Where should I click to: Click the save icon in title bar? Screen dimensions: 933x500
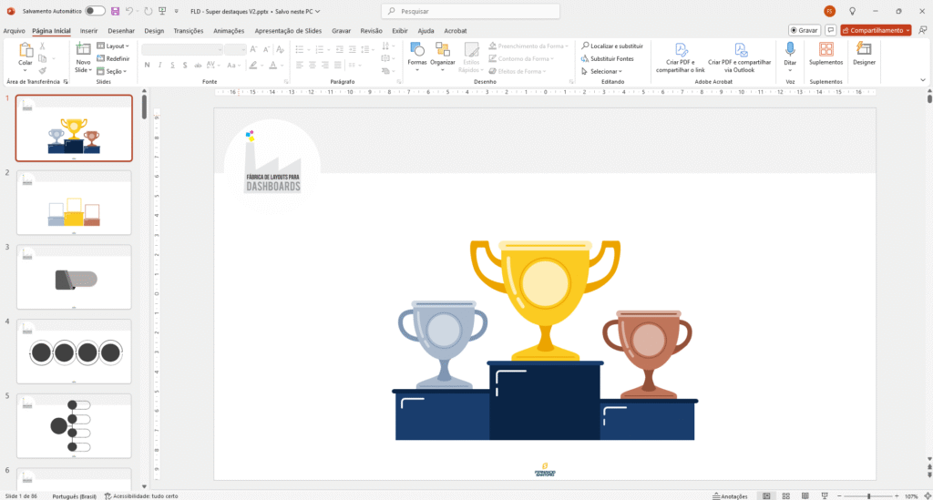pos(115,11)
